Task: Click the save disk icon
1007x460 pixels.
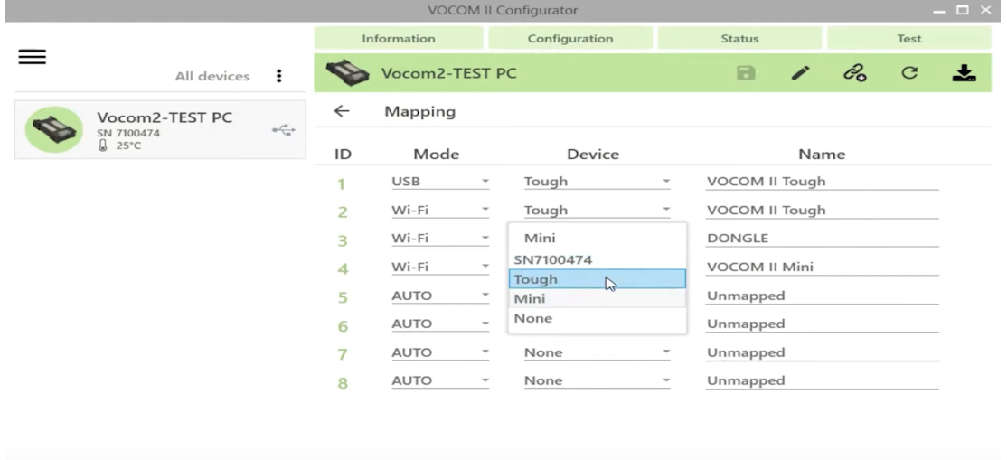Action: point(746,72)
